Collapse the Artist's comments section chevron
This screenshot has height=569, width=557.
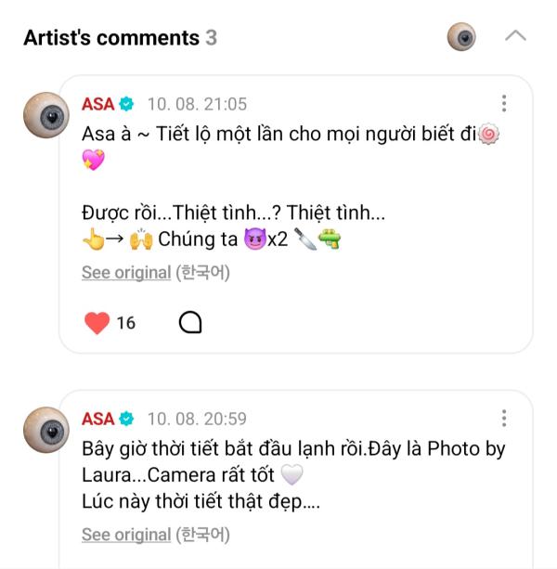(515, 37)
